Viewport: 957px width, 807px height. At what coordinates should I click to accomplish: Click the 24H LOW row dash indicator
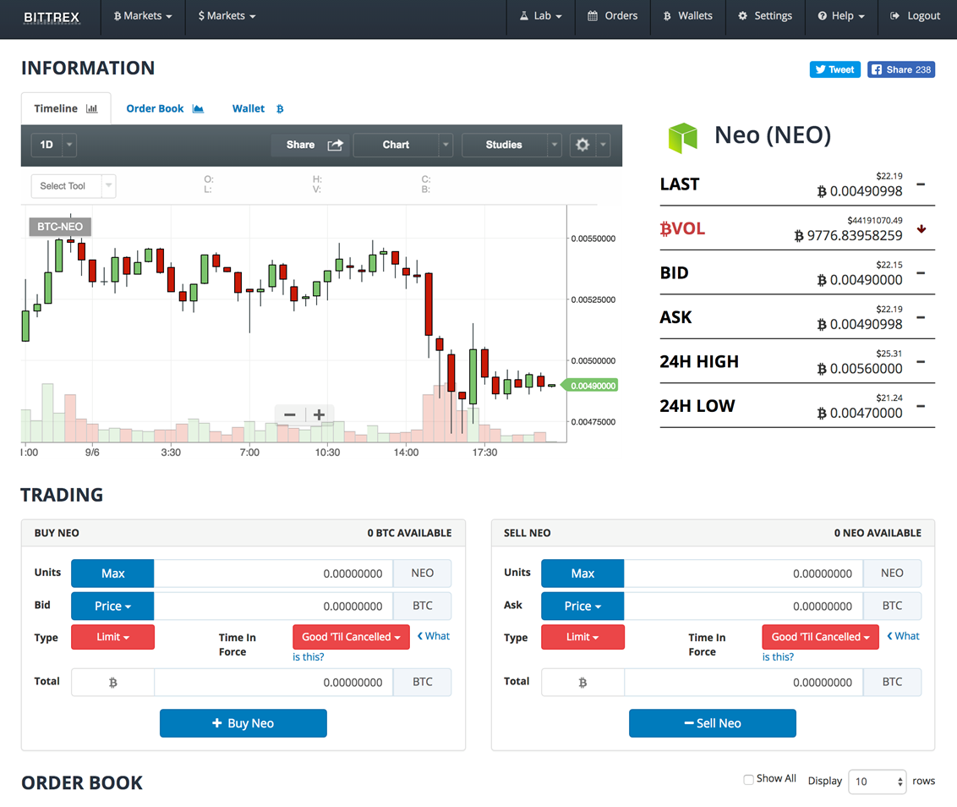pyautogui.click(x=921, y=406)
